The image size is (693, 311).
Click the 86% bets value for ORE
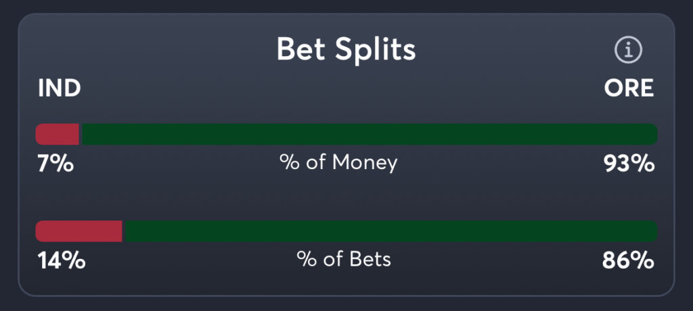[x=628, y=260]
